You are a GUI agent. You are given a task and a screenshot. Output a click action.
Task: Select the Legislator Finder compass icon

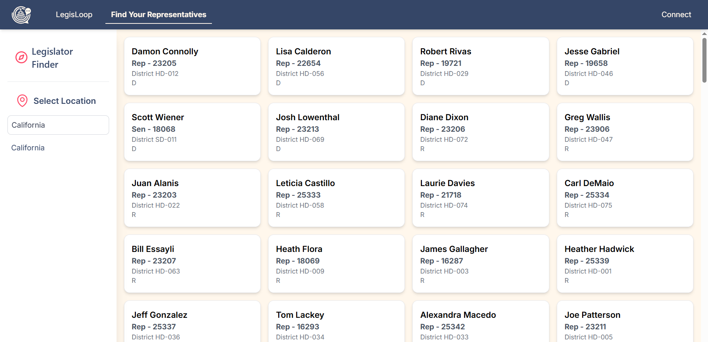point(21,58)
